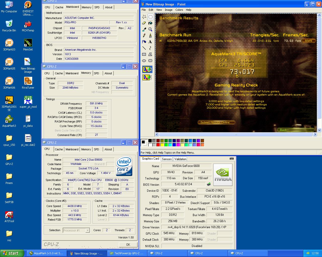Pick the white color swatch in Paint palette
The image size is (322, 257).
(x=150, y=145)
